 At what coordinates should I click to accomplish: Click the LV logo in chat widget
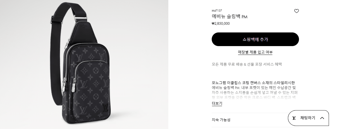coord(294,118)
